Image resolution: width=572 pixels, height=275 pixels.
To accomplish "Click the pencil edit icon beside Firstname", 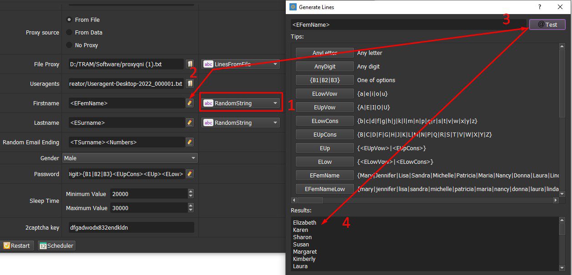I will [x=190, y=103].
